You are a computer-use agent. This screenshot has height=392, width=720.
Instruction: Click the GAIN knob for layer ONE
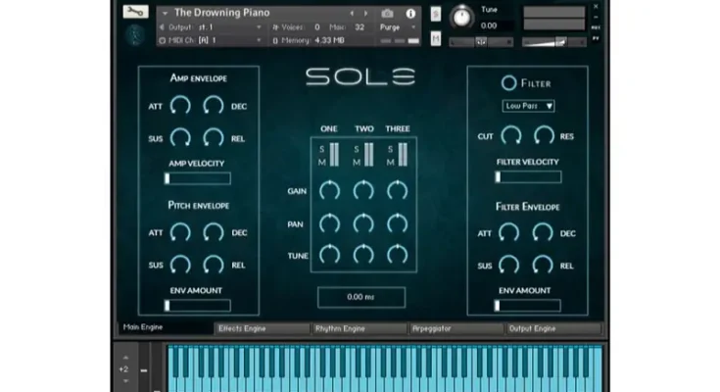[330, 190]
